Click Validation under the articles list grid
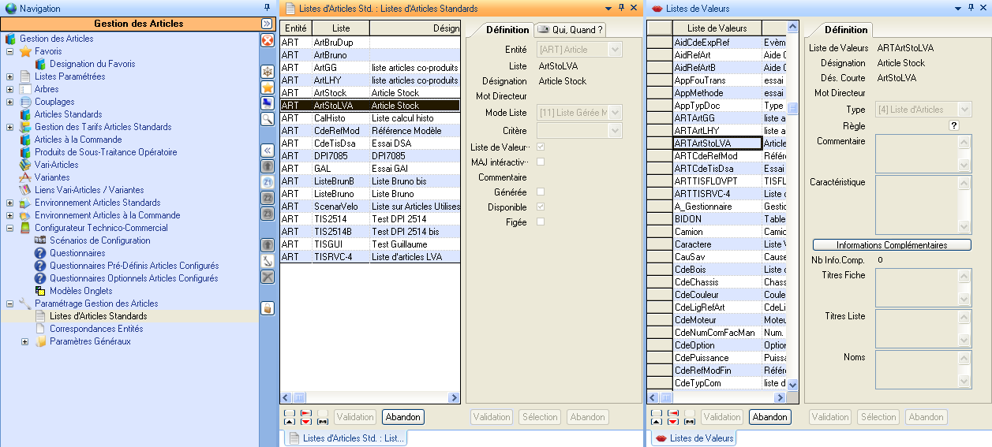This screenshot has height=447, width=992. point(354,417)
